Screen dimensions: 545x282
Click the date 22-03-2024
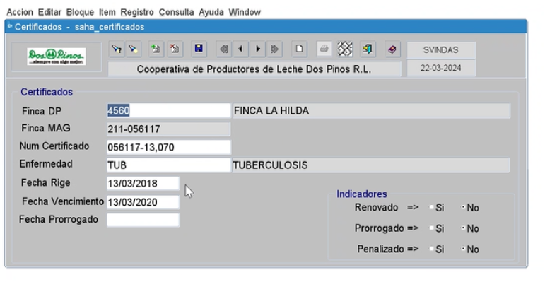click(x=440, y=68)
